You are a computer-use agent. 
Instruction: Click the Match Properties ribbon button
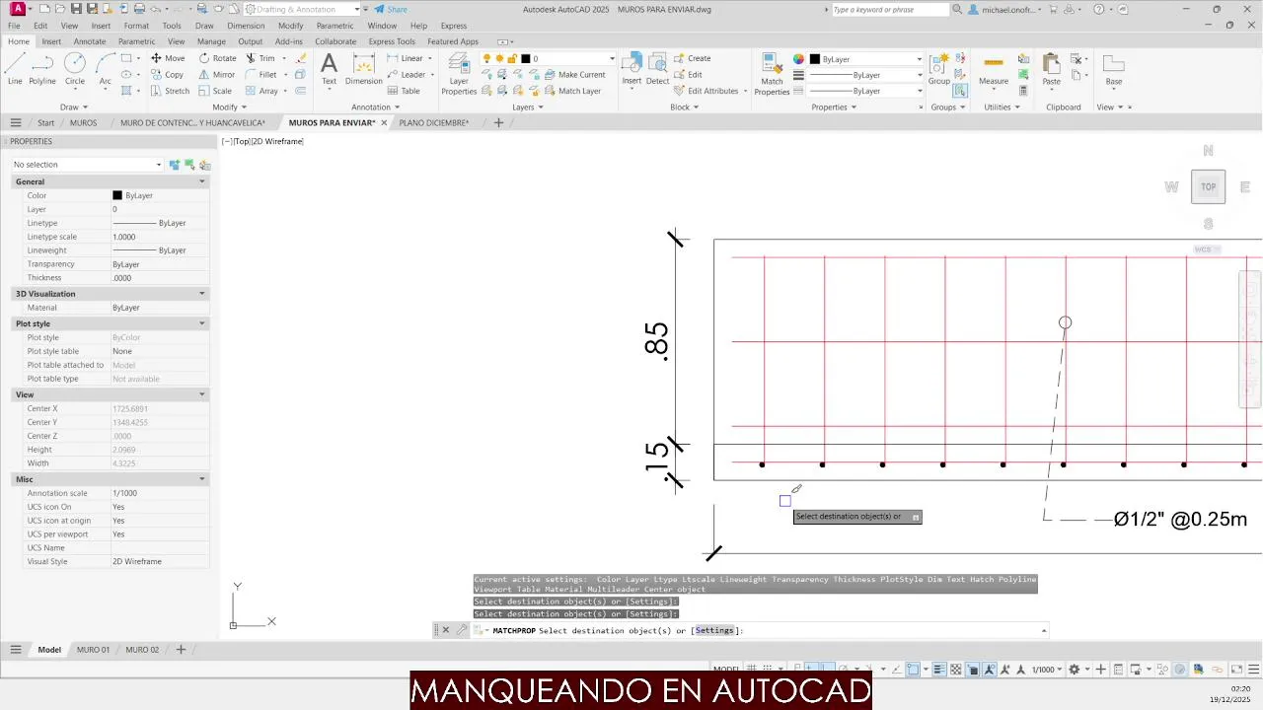[772, 74]
